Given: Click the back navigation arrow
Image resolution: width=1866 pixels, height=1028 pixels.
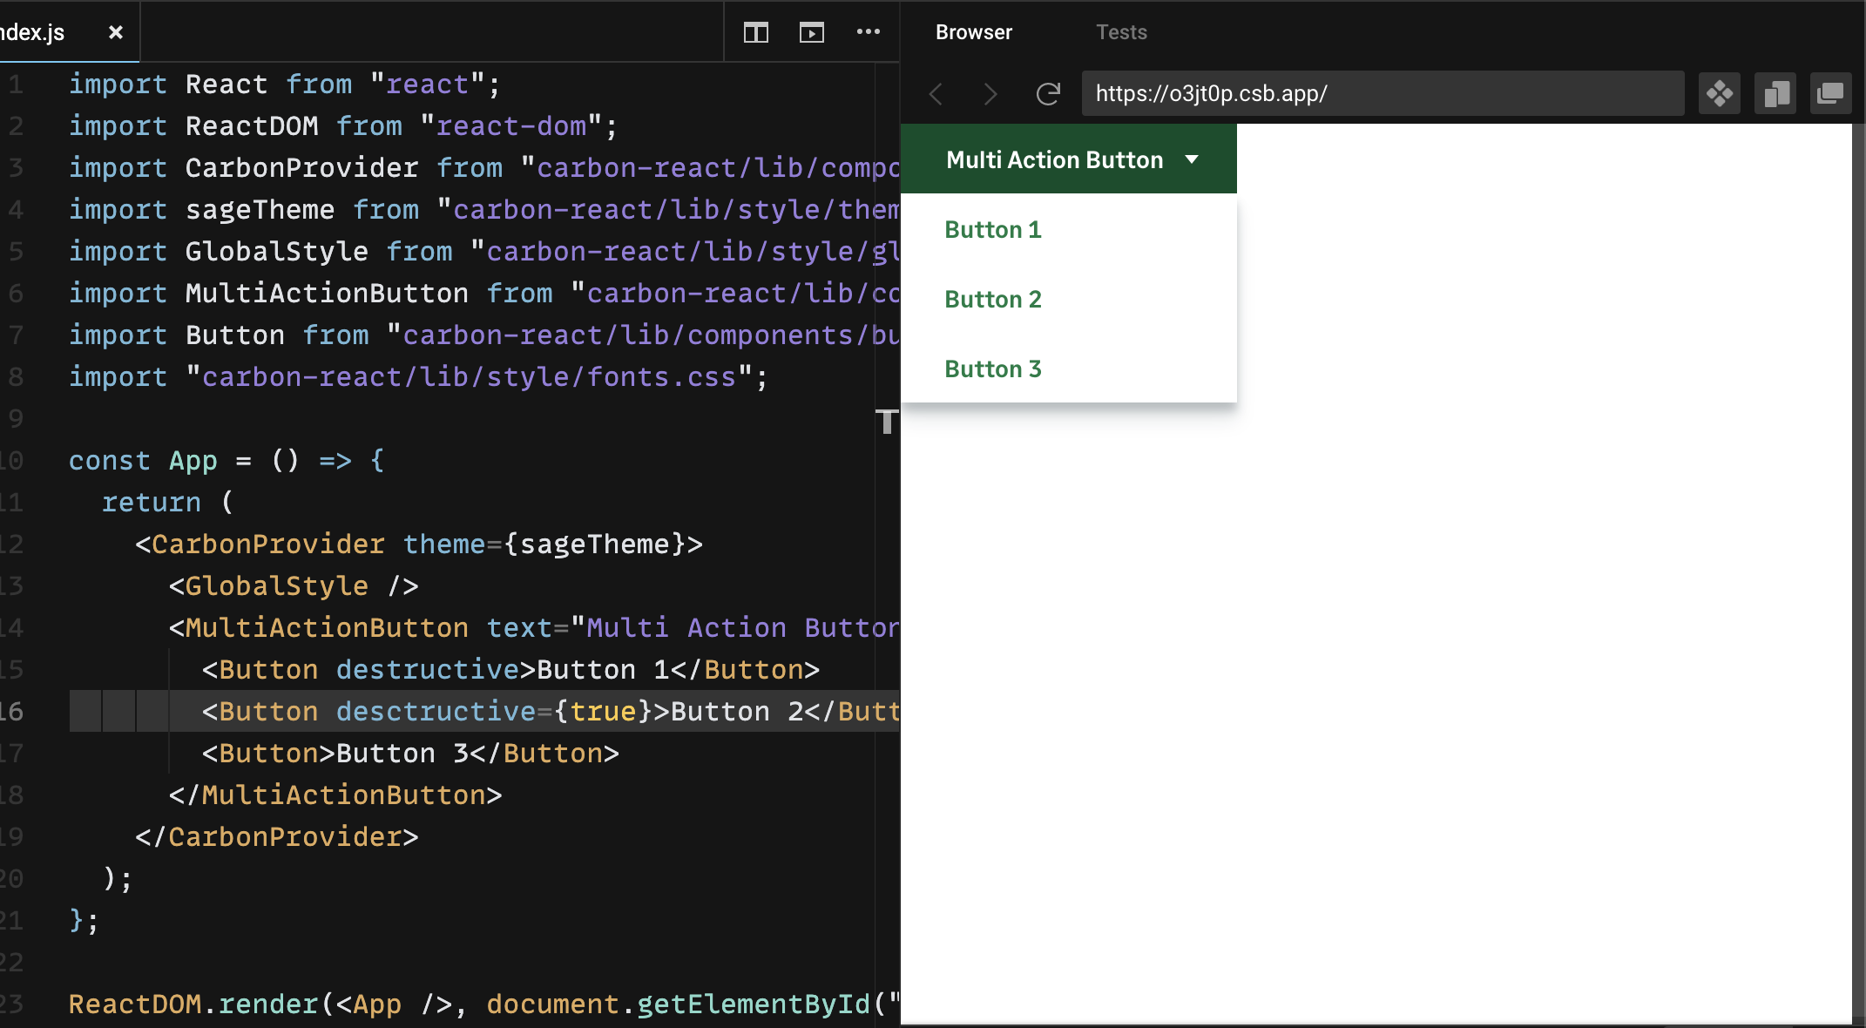Looking at the screenshot, I should 936,93.
